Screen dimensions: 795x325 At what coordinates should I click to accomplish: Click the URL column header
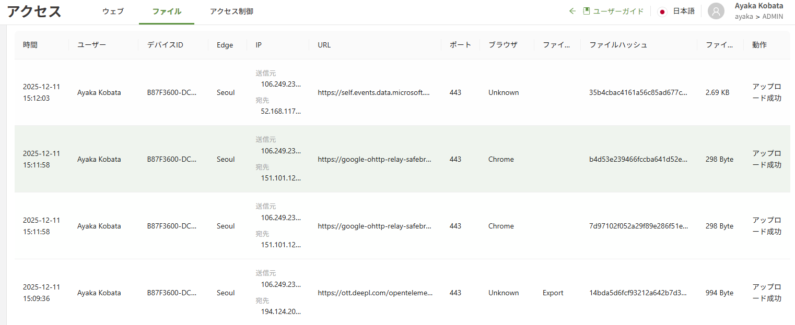point(324,45)
